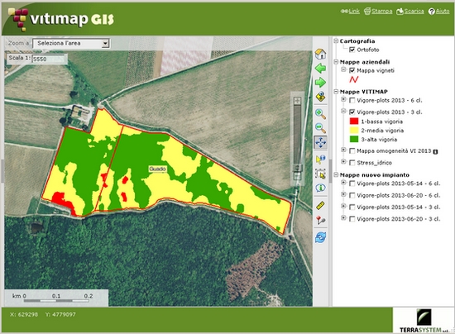Click the zoom-to-layer icon under the green arrows

(x=320, y=97)
